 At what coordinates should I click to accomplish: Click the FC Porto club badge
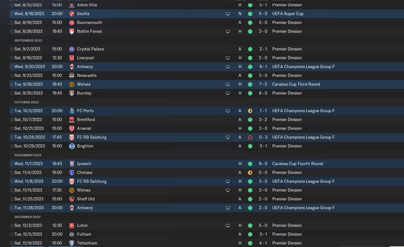click(x=72, y=111)
